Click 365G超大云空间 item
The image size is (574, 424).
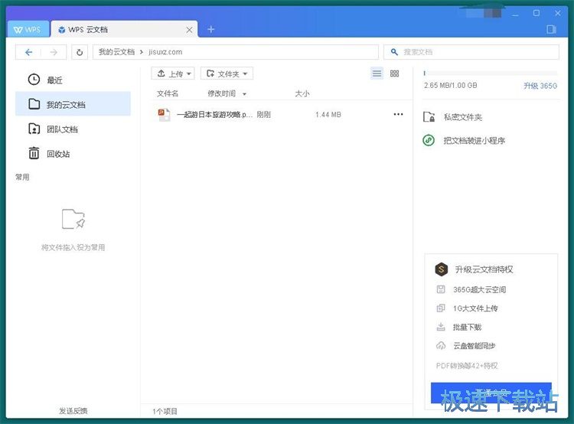click(480, 289)
